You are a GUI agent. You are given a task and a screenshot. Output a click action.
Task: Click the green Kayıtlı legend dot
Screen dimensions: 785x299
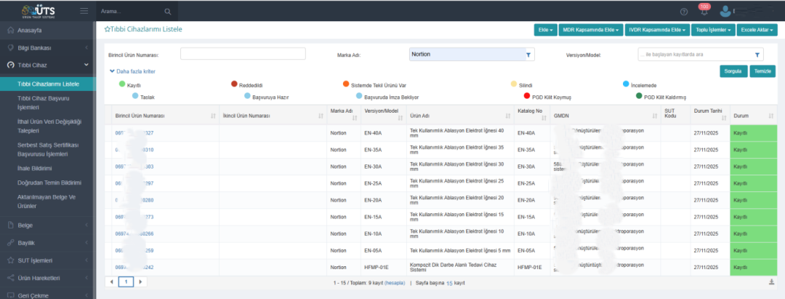[x=121, y=84]
